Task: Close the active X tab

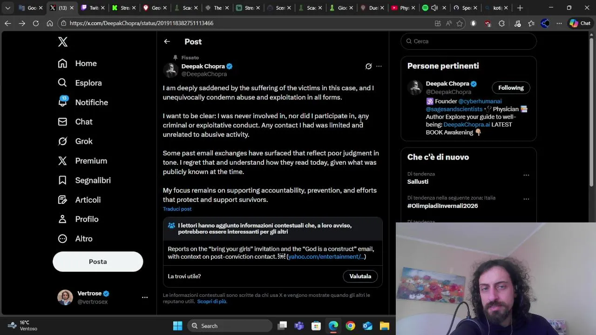Action: click(72, 8)
